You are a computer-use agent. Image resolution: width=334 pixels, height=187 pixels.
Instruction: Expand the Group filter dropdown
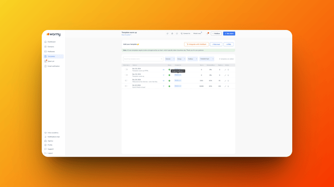coord(181,59)
